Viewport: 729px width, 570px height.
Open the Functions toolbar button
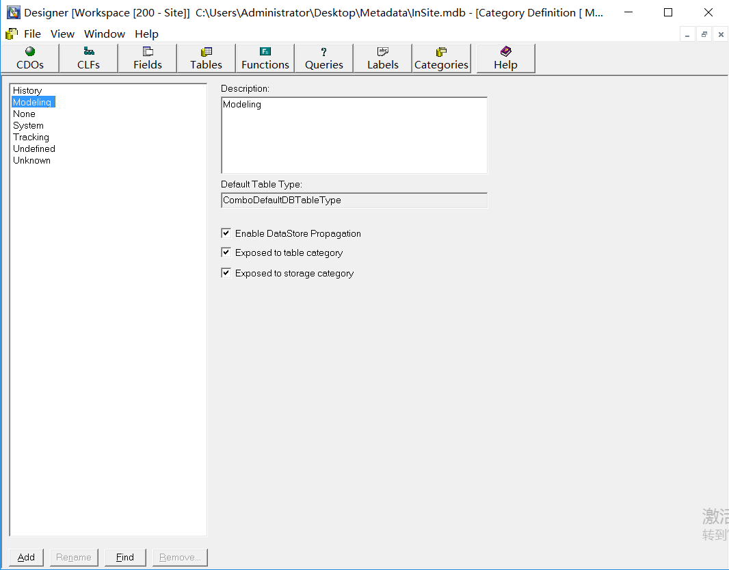coord(265,58)
